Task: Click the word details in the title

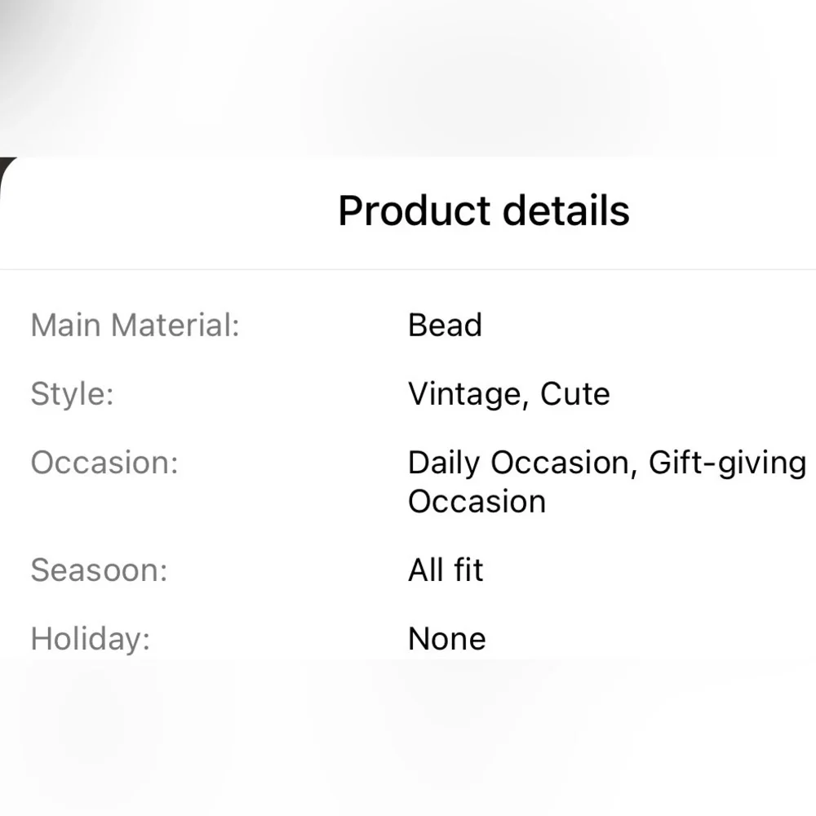Action: point(566,211)
